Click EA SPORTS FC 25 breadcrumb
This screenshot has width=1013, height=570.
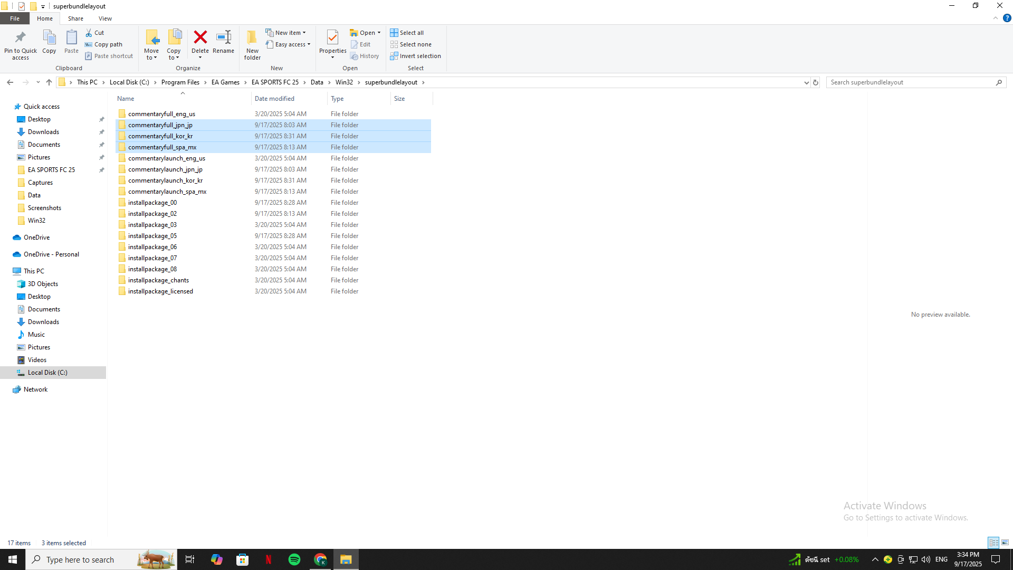275,82
